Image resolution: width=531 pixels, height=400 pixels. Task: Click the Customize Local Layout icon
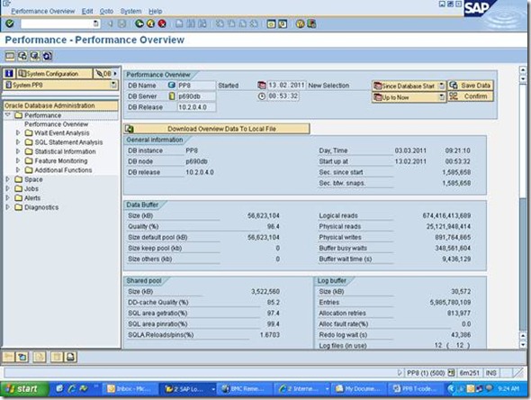[x=311, y=23]
